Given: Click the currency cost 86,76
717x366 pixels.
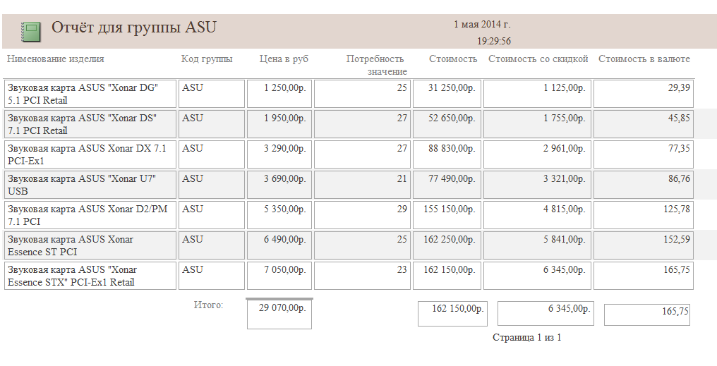Looking at the screenshot, I should click(644, 185).
